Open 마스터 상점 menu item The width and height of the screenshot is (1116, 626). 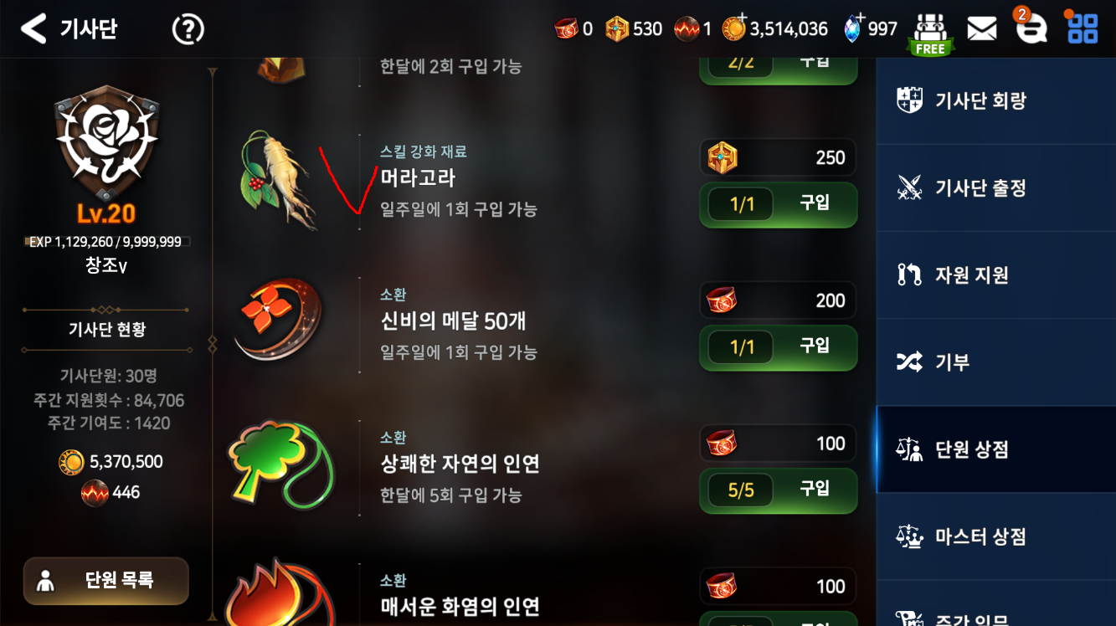(x=996, y=536)
